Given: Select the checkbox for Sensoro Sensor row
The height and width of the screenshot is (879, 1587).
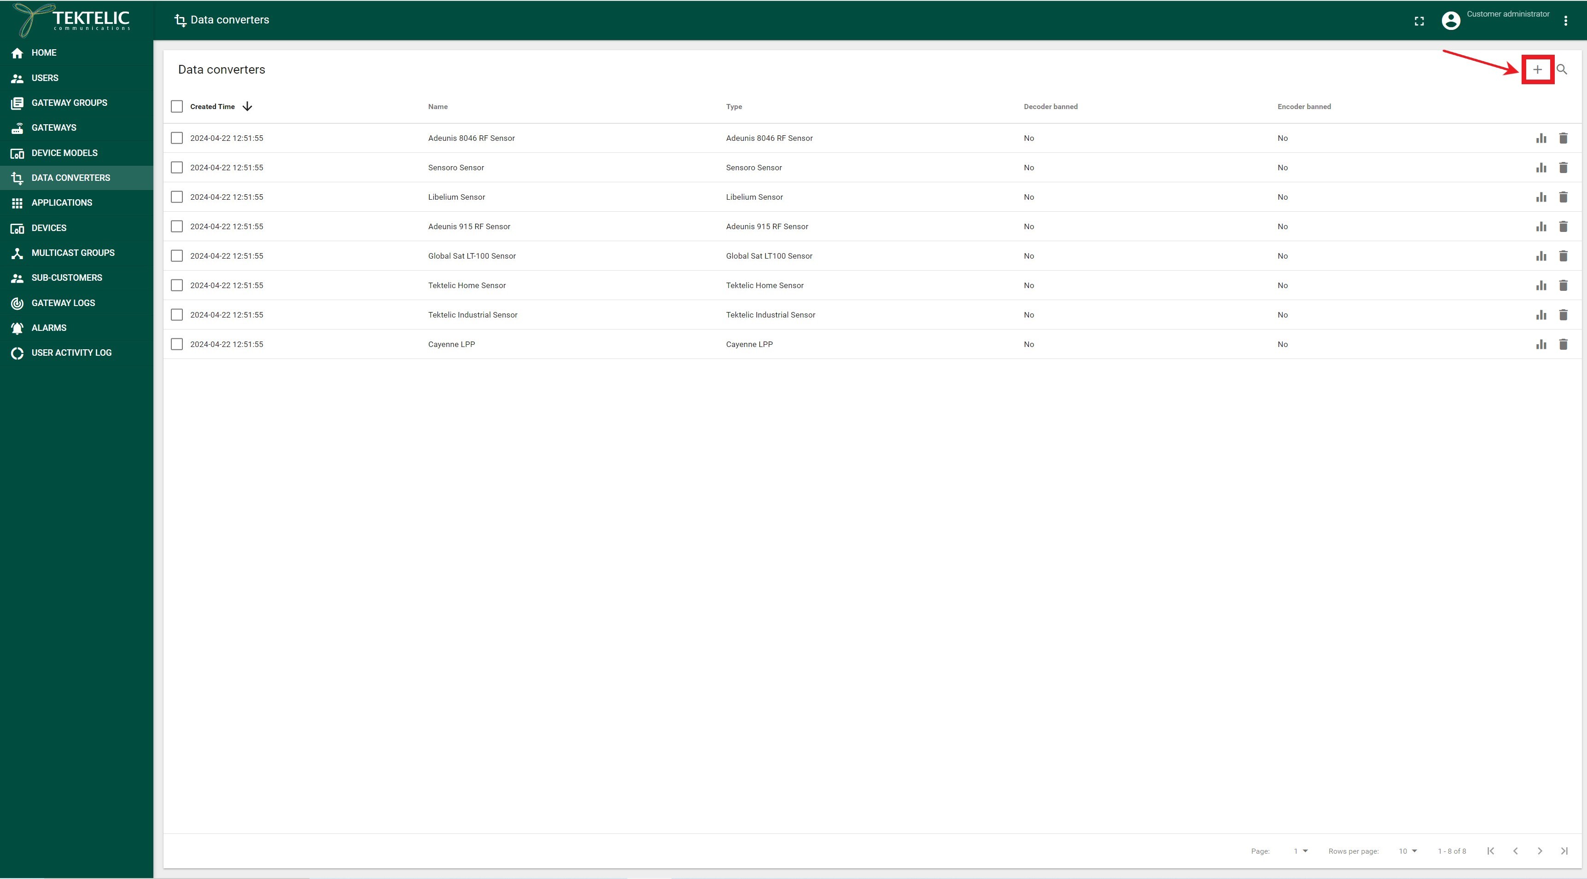Looking at the screenshot, I should tap(176, 167).
